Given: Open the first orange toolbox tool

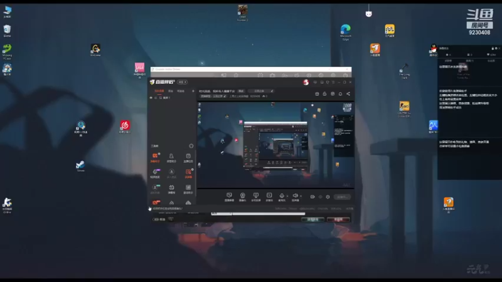Looking at the screenshot, I should pyautogui.click(x=155, y=158).
